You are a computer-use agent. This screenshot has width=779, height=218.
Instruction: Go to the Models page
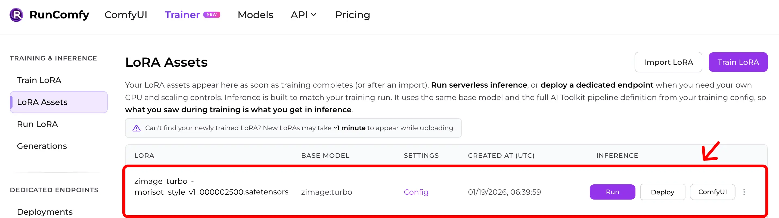(x=255, y=14)
